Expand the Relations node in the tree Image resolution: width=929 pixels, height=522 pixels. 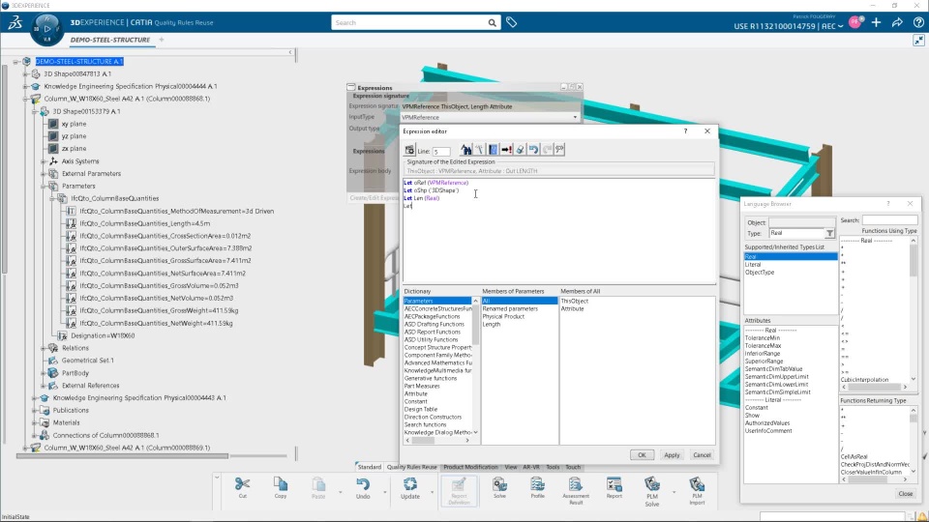(x=44, y=348)
